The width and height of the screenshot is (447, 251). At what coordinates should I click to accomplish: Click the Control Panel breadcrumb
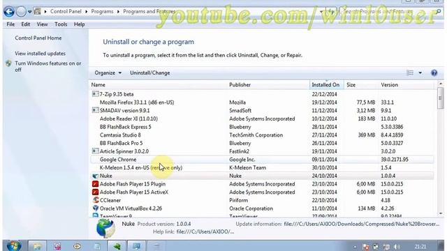66,11
